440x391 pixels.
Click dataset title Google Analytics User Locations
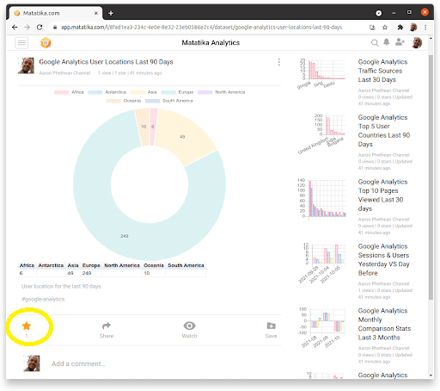[x=106, y=62]
